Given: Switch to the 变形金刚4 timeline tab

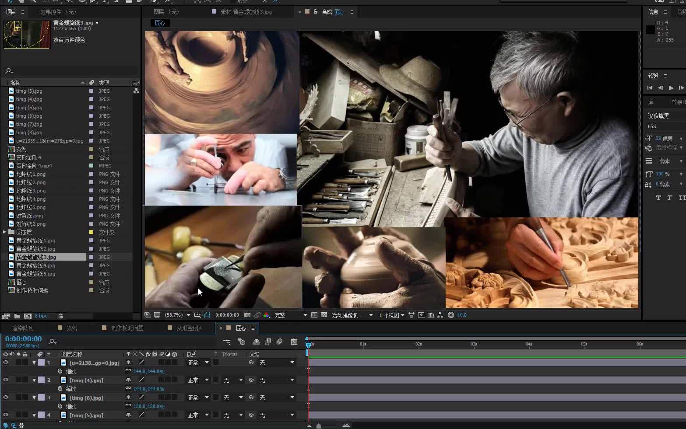Looking at the screenshot, I should (189, 328).
